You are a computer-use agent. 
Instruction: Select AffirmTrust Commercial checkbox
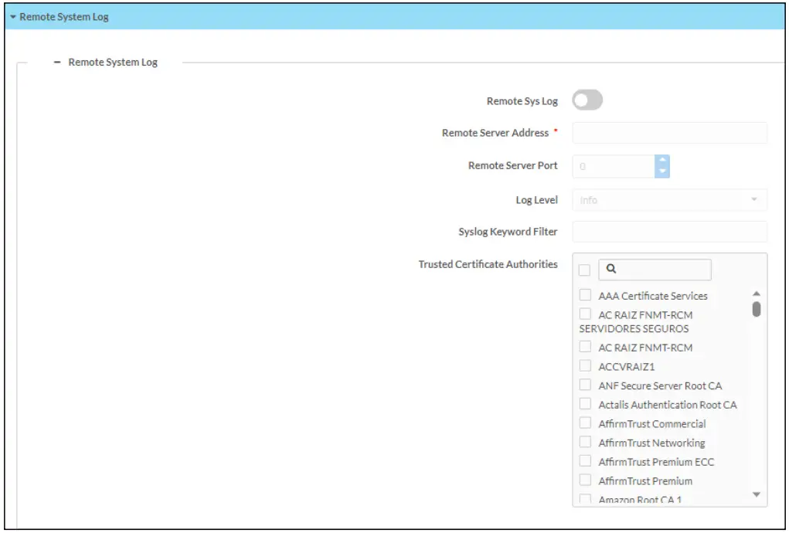(x=585, y=423)
